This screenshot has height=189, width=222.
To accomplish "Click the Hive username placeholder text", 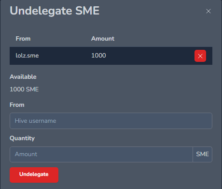I will [x=35, y=121].
